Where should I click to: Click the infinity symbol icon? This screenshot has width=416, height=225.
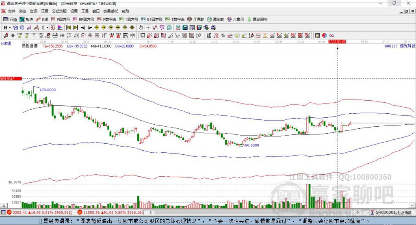pos(331,36)
